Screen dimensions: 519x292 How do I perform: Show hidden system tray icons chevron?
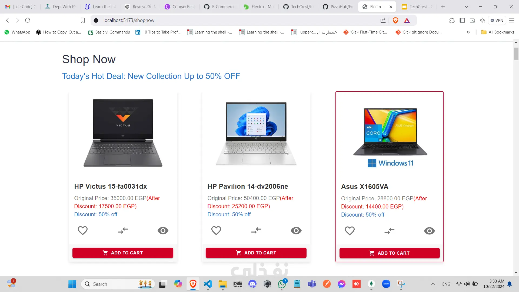(433, 284)
